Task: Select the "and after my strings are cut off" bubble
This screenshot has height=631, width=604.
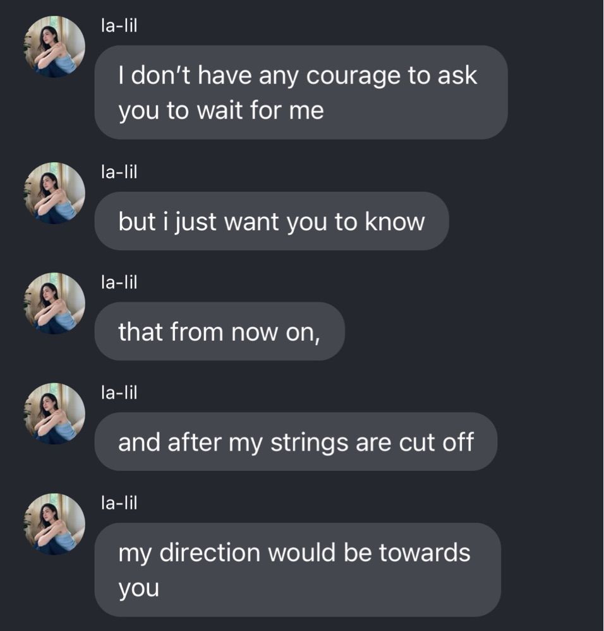Action: pyautogui.click(x=295, y=442)
